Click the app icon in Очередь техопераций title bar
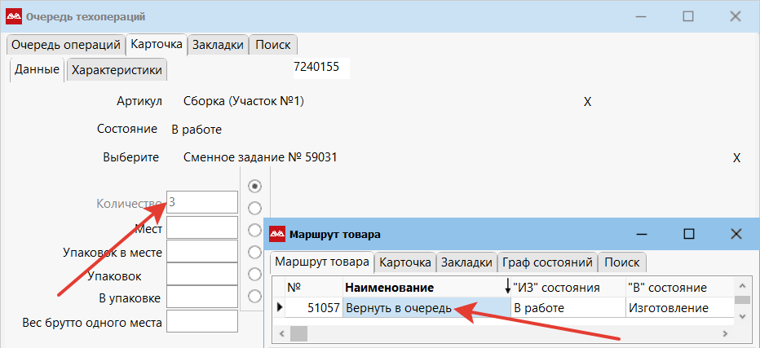 [14, 16]
